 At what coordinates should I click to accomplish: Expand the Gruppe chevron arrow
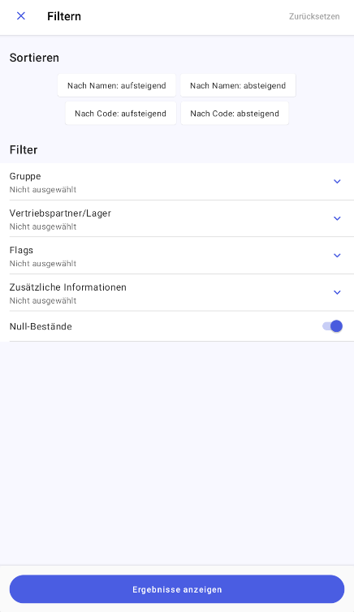coord(337,182)
